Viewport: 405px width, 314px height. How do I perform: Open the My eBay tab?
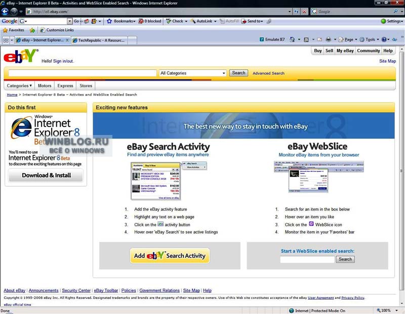click(345, 51)
